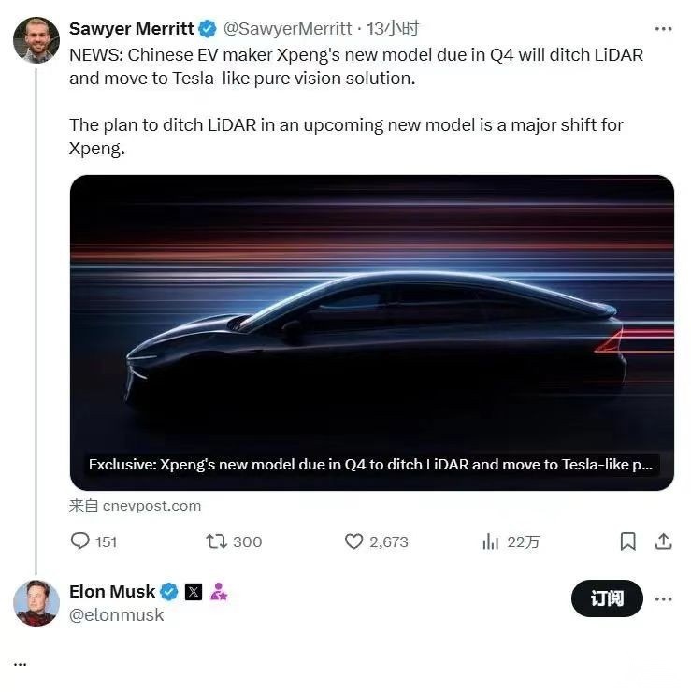Click the retweet icon with 300

216,541
